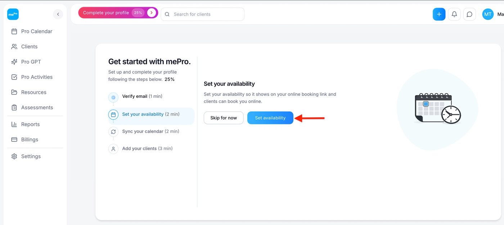Click the Pro Activities checkbox icon
The height and width of the screenshot is (225, 504).
click(x=14, y=77)
